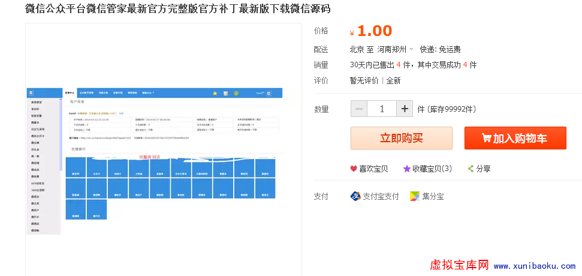The width and height of the screenshot is (582, 276).
Task: Decrease quantity with the minus button
Action: point(359,109)
